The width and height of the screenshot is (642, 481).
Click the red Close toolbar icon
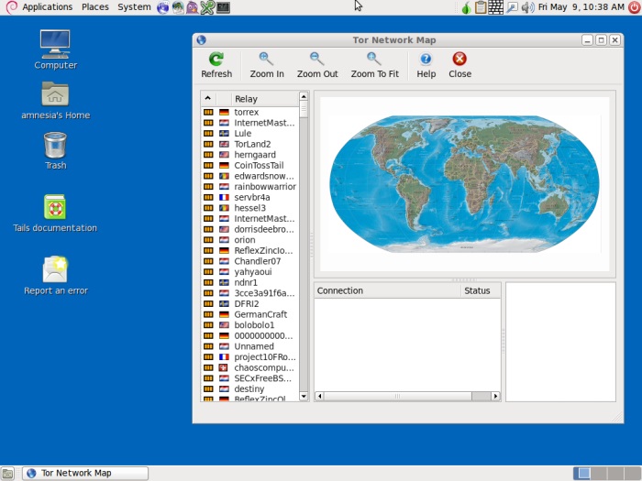point(459,64)
